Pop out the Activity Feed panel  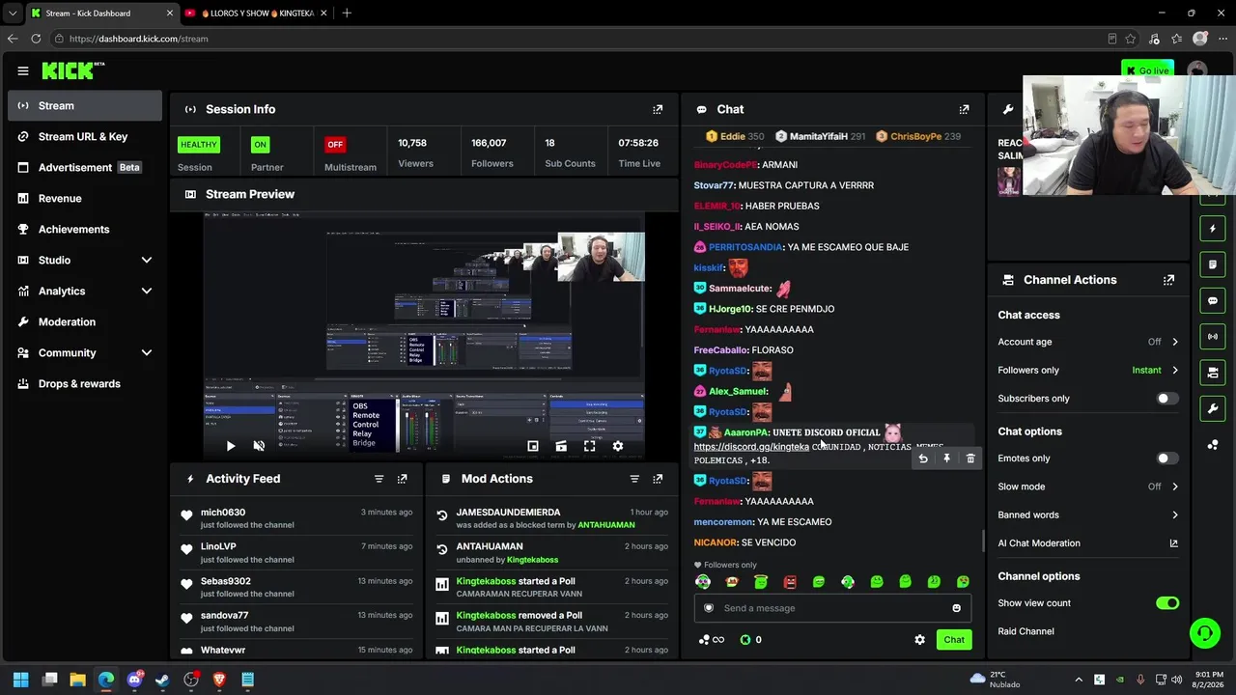tap(402, 479)
